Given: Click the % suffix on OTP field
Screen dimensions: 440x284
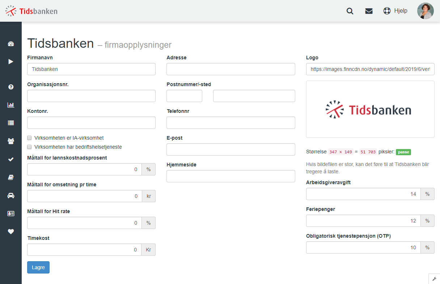Looking at the screenshot, I should point(427,247).
